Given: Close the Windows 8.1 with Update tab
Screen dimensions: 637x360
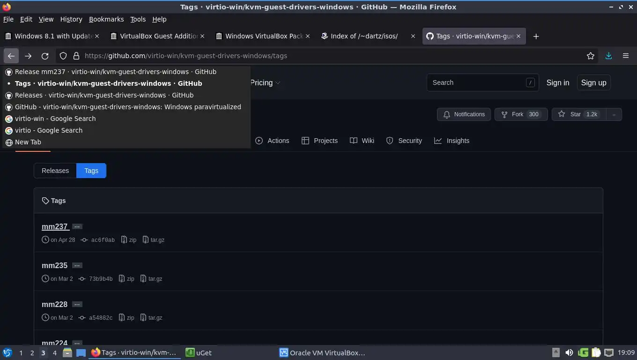Looking at the screenshot, I should pyautogui.click(x=97, y=36).
